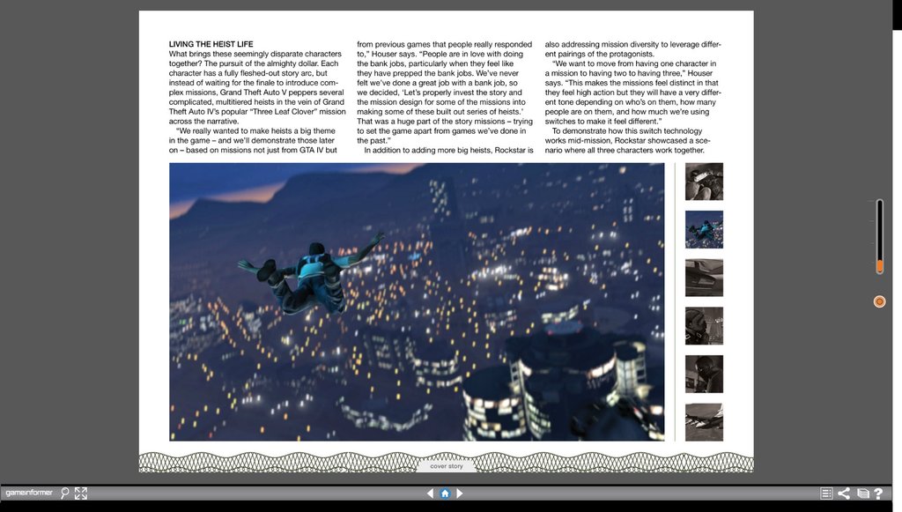The height and width of the screenshot is (512, 902).
Task: Click the magnifying glass search icon
Action: point(65,493)
